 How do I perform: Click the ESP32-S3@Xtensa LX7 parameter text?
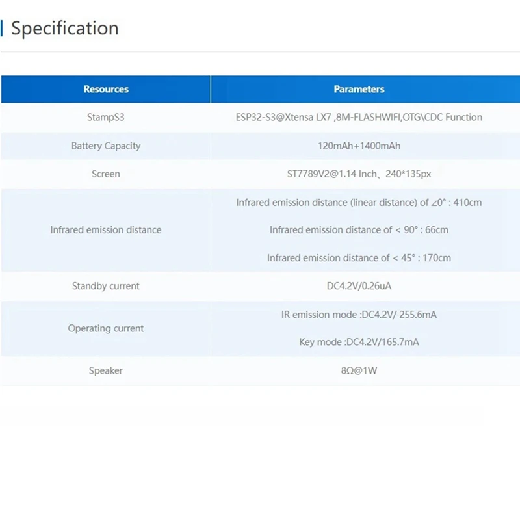click(359, 118)
